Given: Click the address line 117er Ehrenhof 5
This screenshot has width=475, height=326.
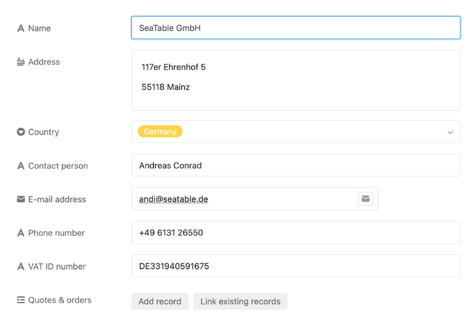Looking at the screenshot, I should 173,67.
